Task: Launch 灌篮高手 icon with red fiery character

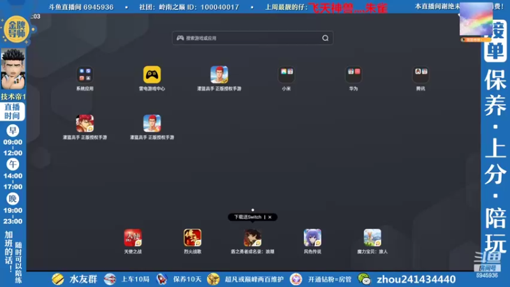Action: (85, 123)
